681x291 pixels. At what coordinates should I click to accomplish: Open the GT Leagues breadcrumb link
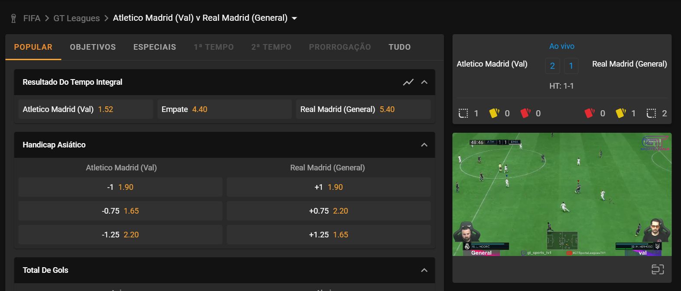click(x=76, y=18)
